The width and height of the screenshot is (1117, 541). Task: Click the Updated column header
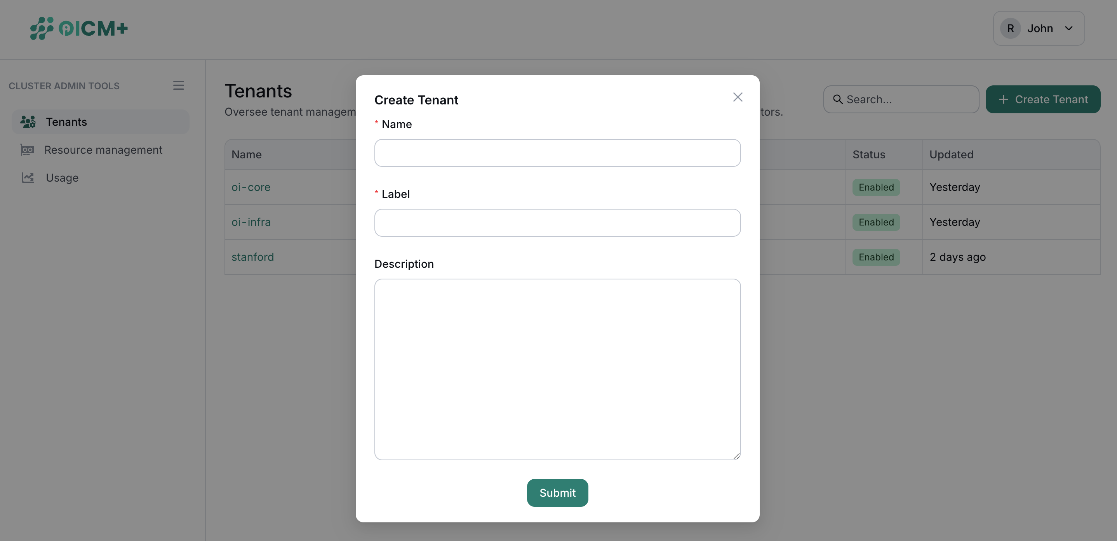click(951, 154)
